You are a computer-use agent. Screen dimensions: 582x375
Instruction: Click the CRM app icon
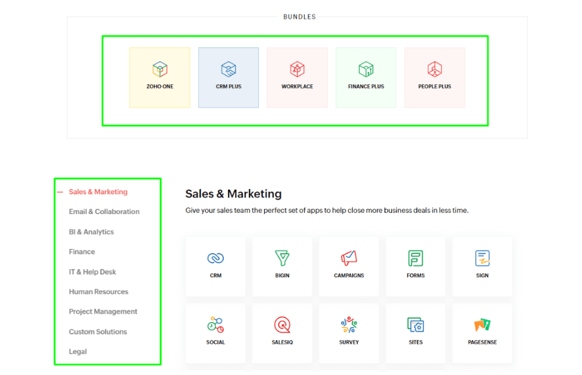pyautogui.click(x=216, y=258)
